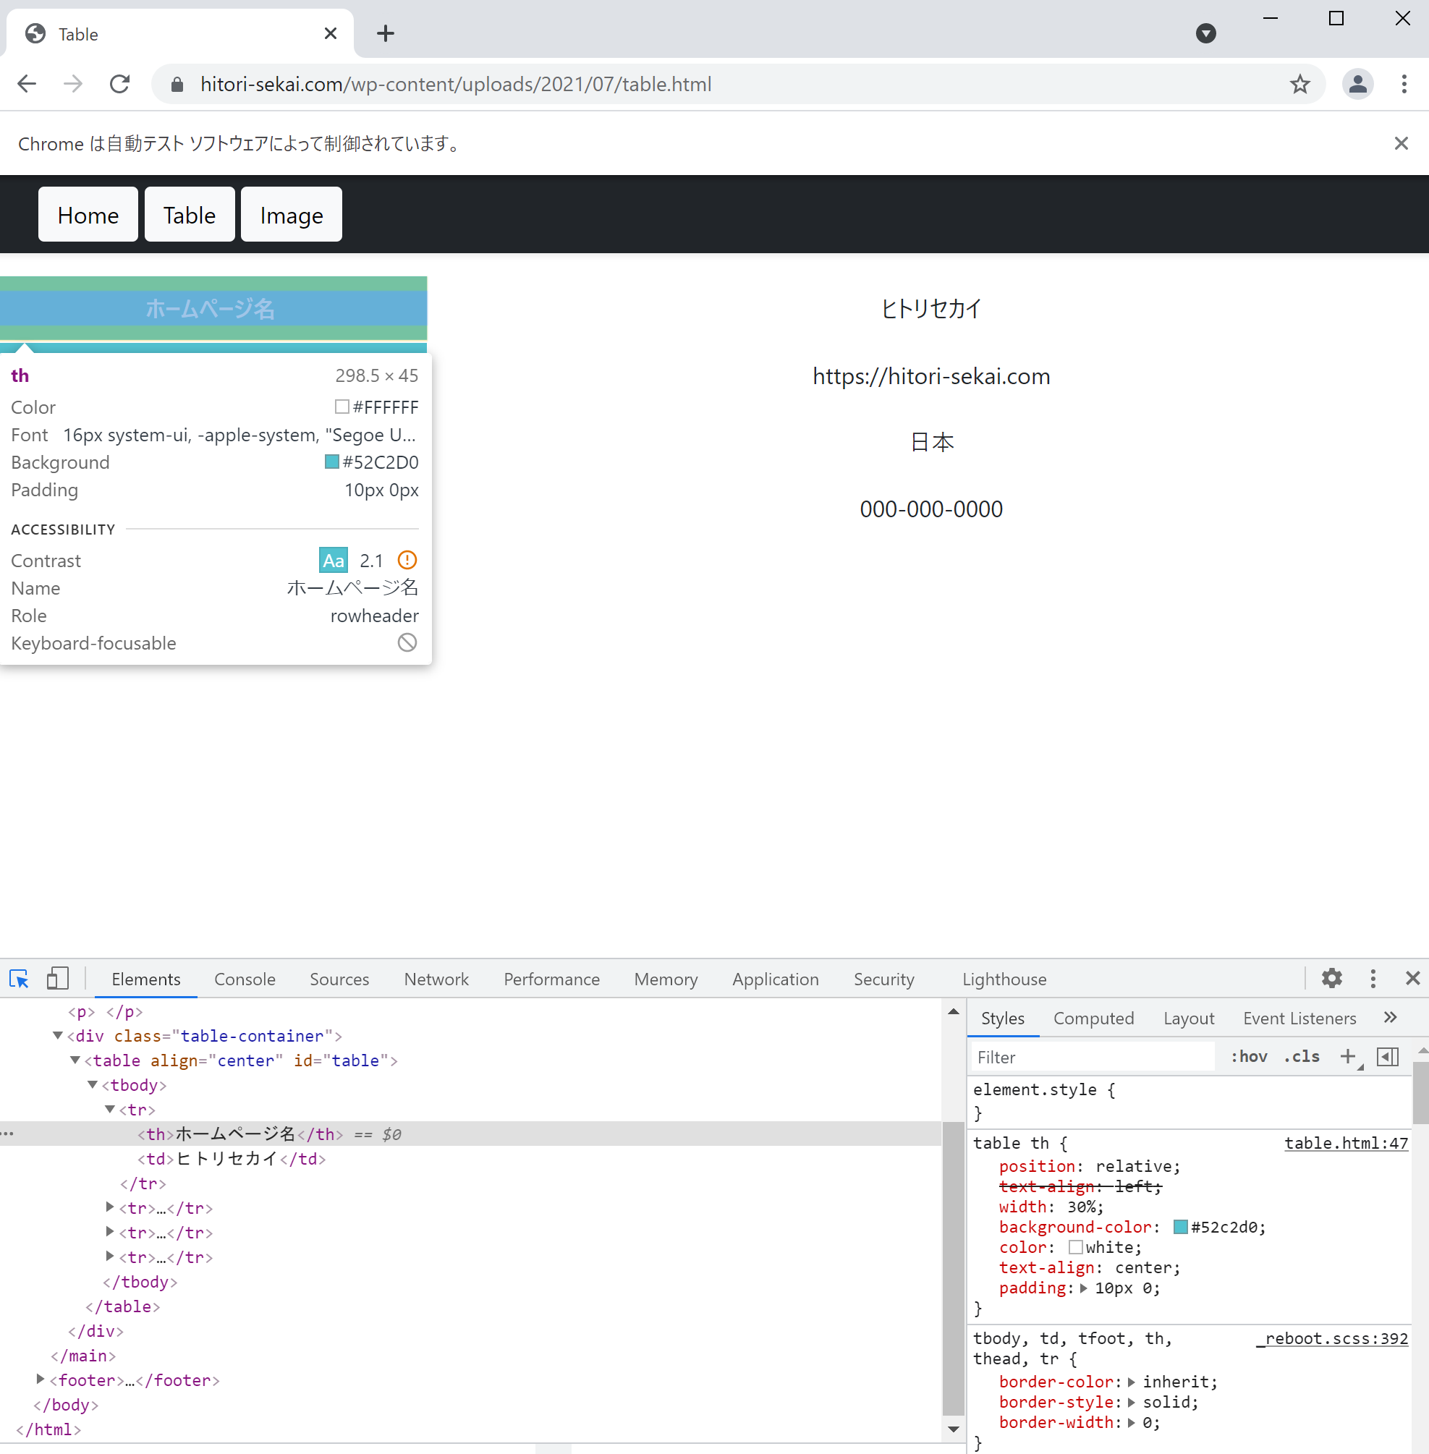1429x1454 pixels.
Task: Switch to the Console tab
Action: click(x=245, y=979)
